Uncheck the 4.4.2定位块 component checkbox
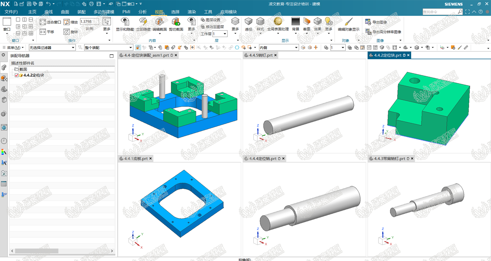The width and height of the screenshot is (491, 261). [x=16, y=75]
